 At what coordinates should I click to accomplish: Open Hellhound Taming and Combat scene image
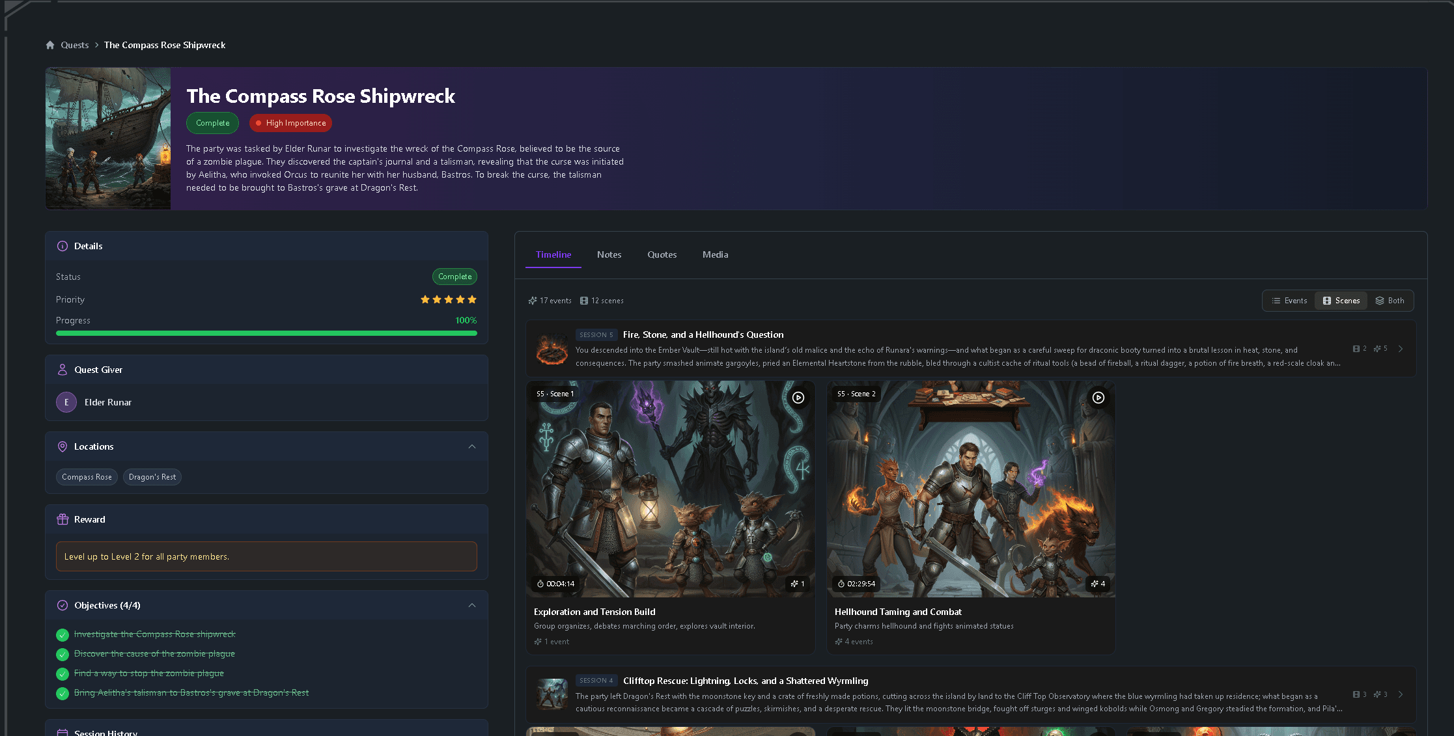tap(971, 489)
